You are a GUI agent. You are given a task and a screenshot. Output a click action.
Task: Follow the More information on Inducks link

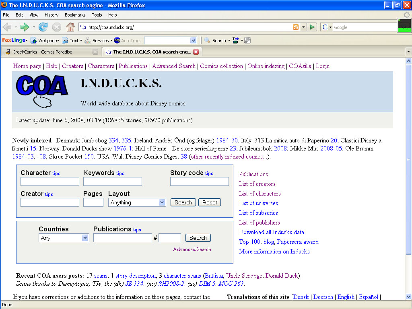click(x=274, y=251)
